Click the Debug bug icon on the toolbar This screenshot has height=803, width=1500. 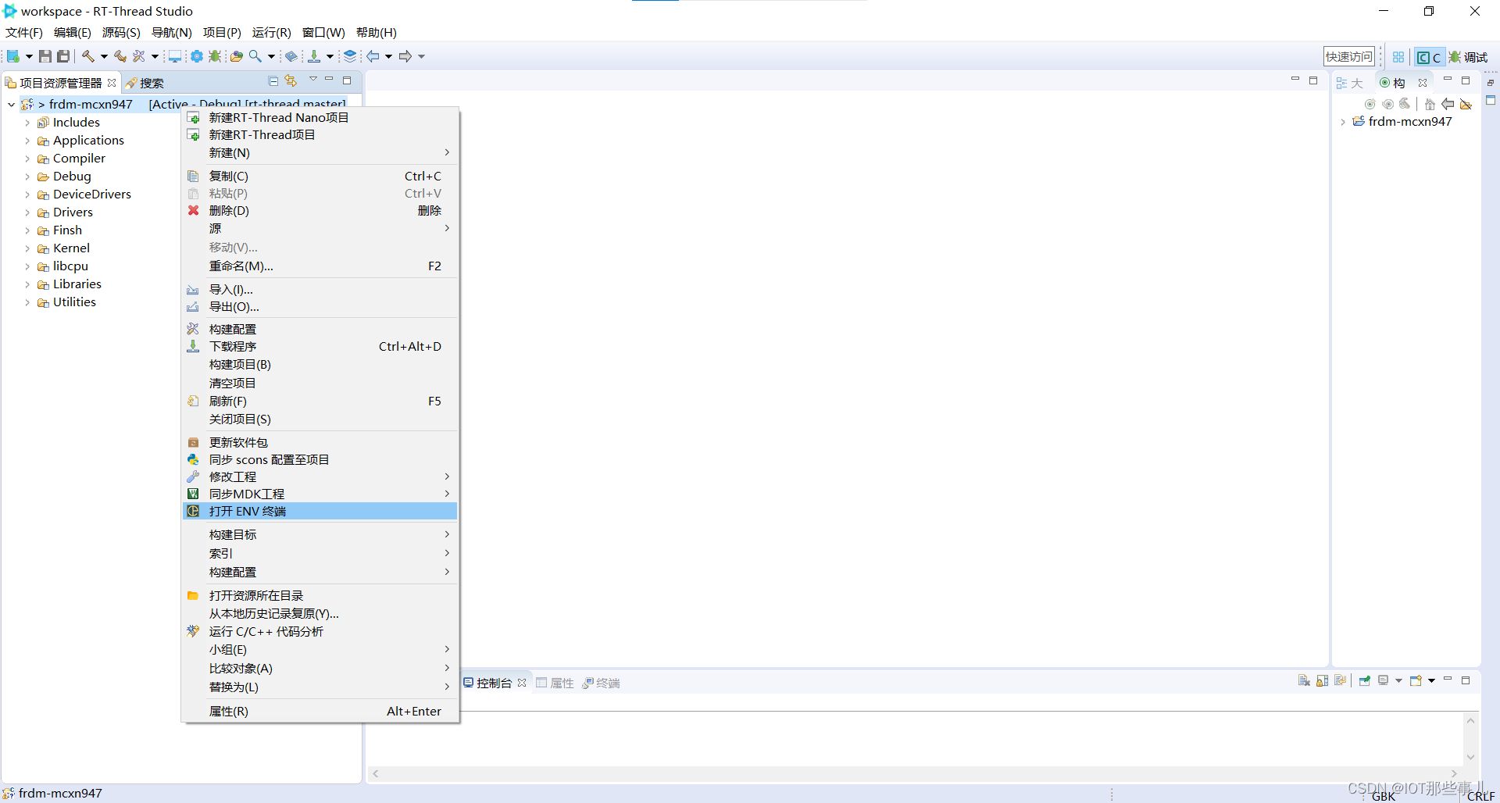pyautogui.click(x=216, y=56)
